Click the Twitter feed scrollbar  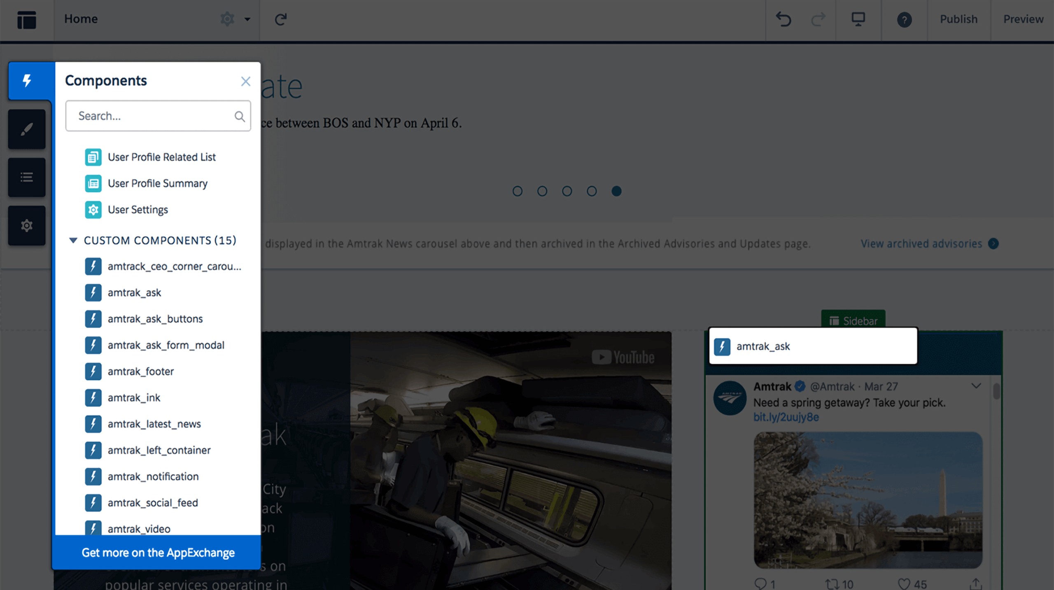click(996, 391)
